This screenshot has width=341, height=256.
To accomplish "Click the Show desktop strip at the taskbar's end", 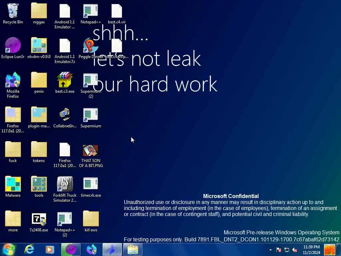I will pos(338,249).
